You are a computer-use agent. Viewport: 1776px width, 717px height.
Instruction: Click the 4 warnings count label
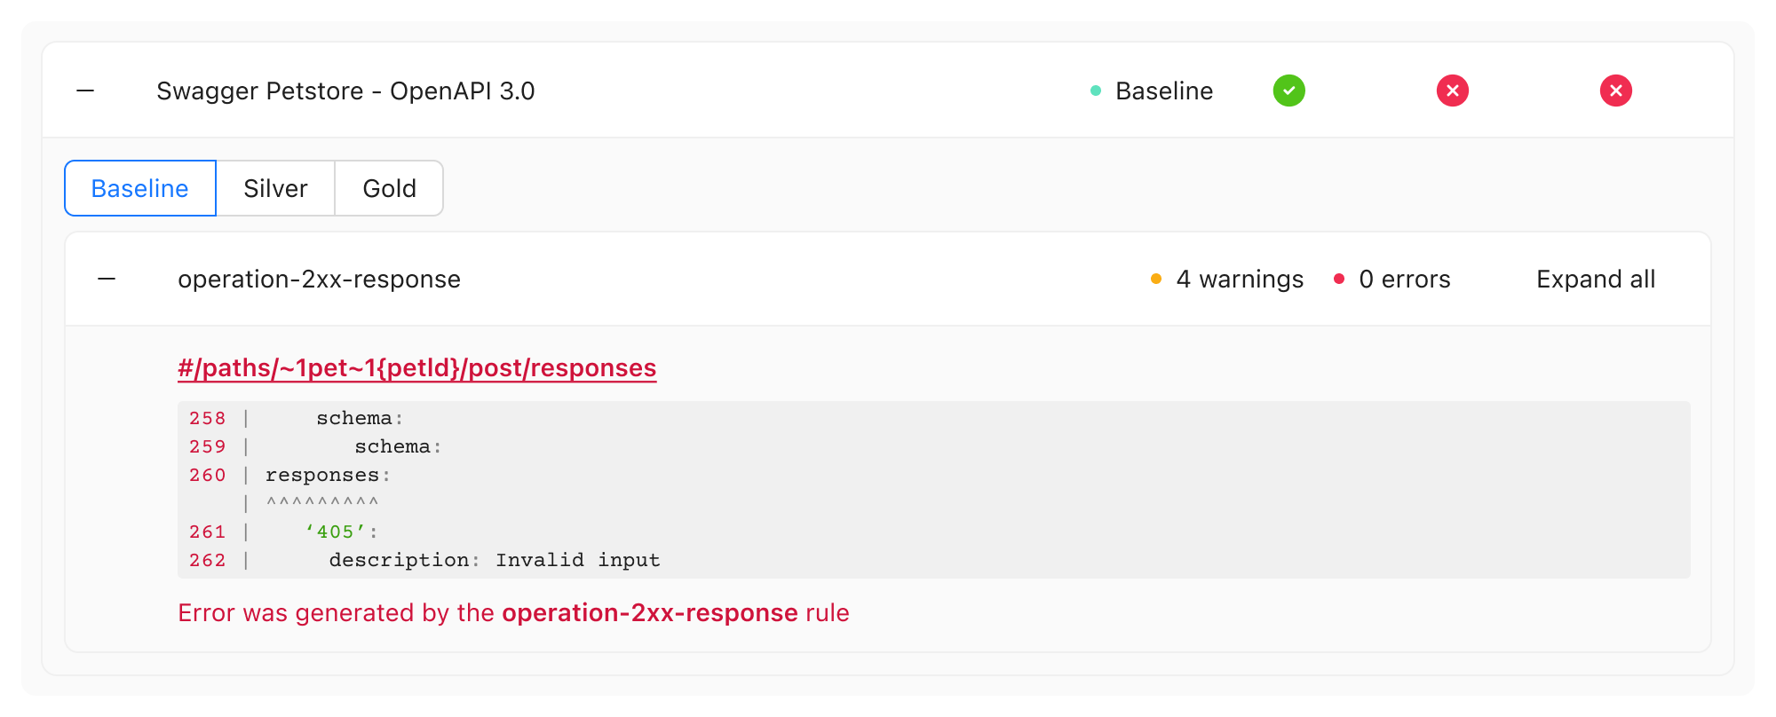tap(1240, 279)
